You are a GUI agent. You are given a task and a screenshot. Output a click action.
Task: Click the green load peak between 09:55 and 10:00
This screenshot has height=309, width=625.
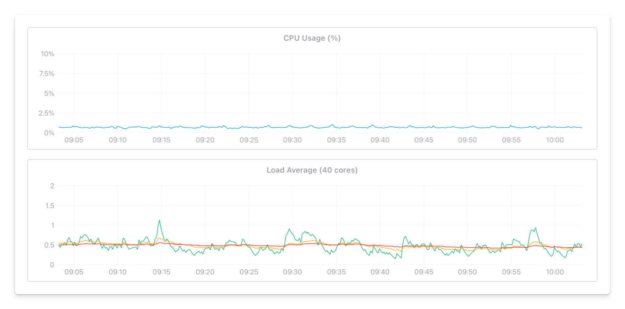(x=536, y=229)
